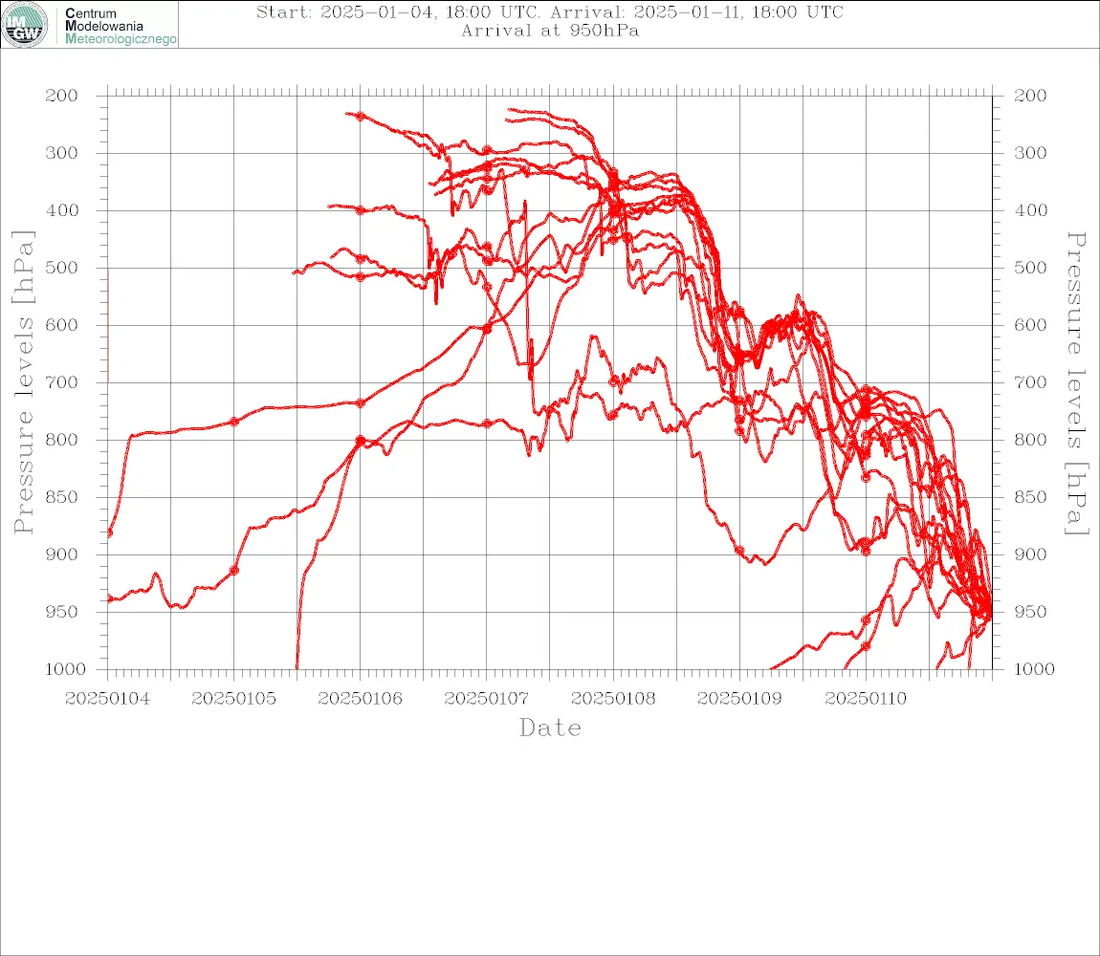Click the left axis 800 tick label
The height and width of the screenshot is (956, 1100).
[x=62, y=440]
